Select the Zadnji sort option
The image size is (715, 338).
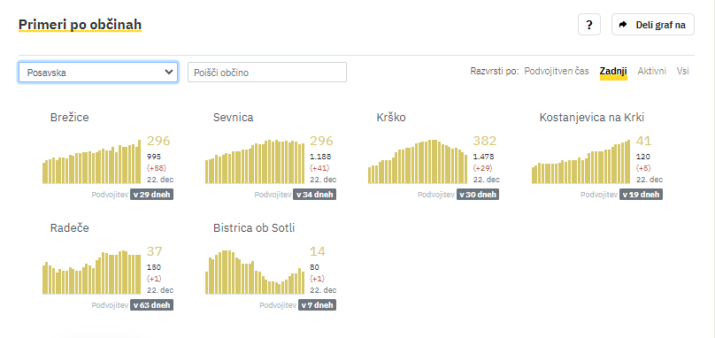[x=613, y=71]
